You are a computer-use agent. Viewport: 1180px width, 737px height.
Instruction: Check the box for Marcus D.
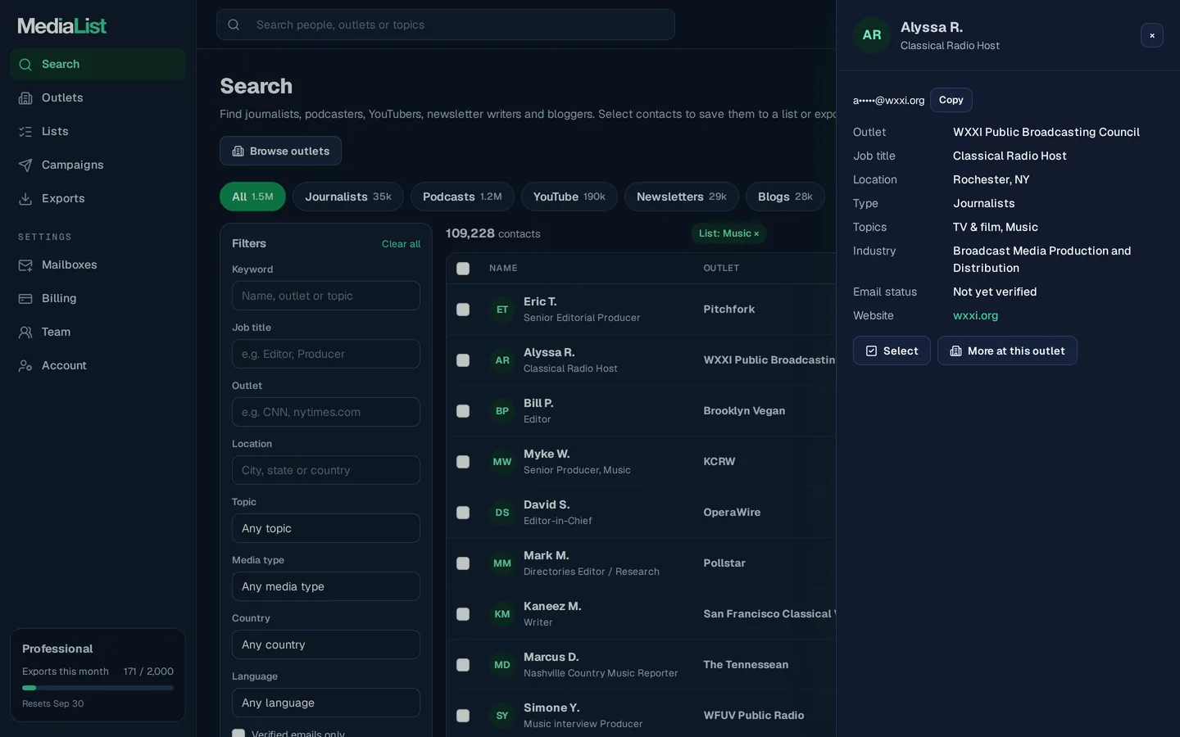[463, 665]
